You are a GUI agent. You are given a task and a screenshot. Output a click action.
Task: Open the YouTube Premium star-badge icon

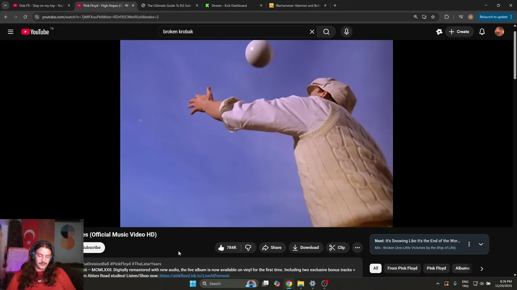click(x=439, y=32)
